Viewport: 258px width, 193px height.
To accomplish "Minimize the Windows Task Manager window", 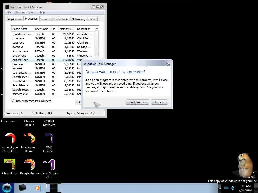I will point(93,7).
